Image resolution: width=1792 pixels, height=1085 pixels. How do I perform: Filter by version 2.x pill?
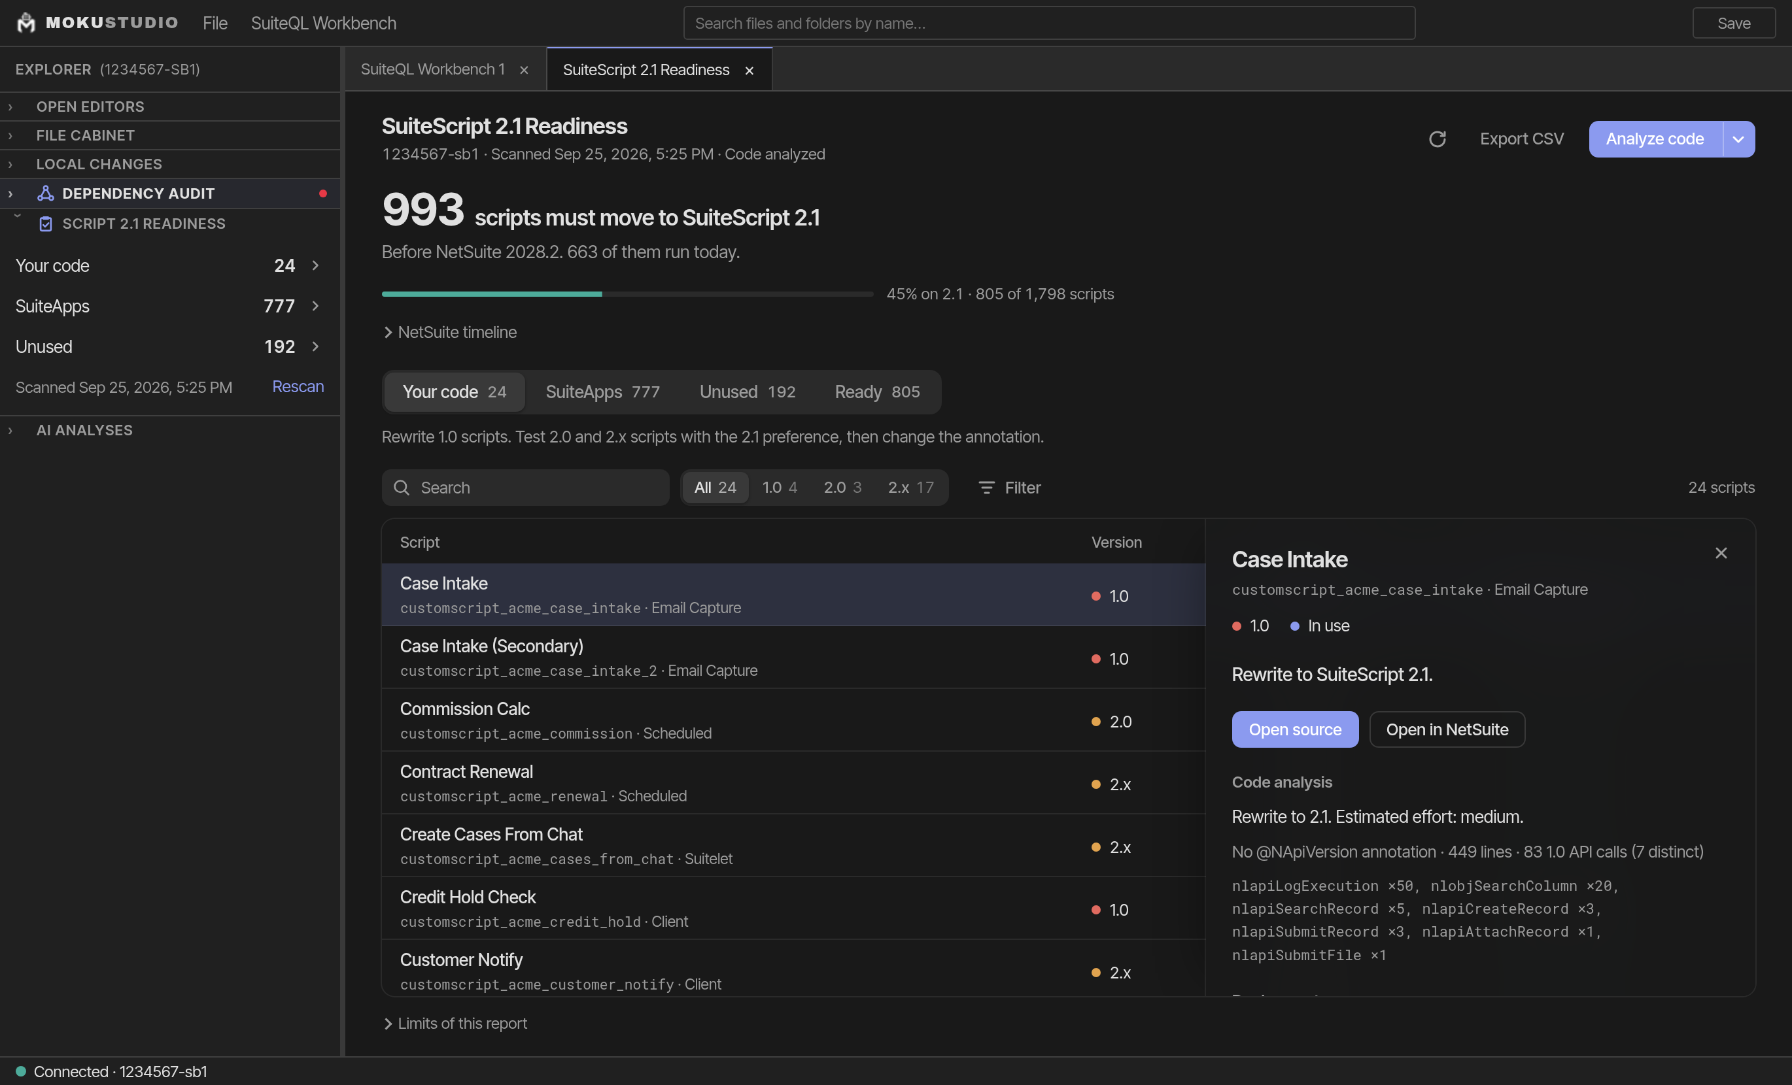tap(910, 488)
